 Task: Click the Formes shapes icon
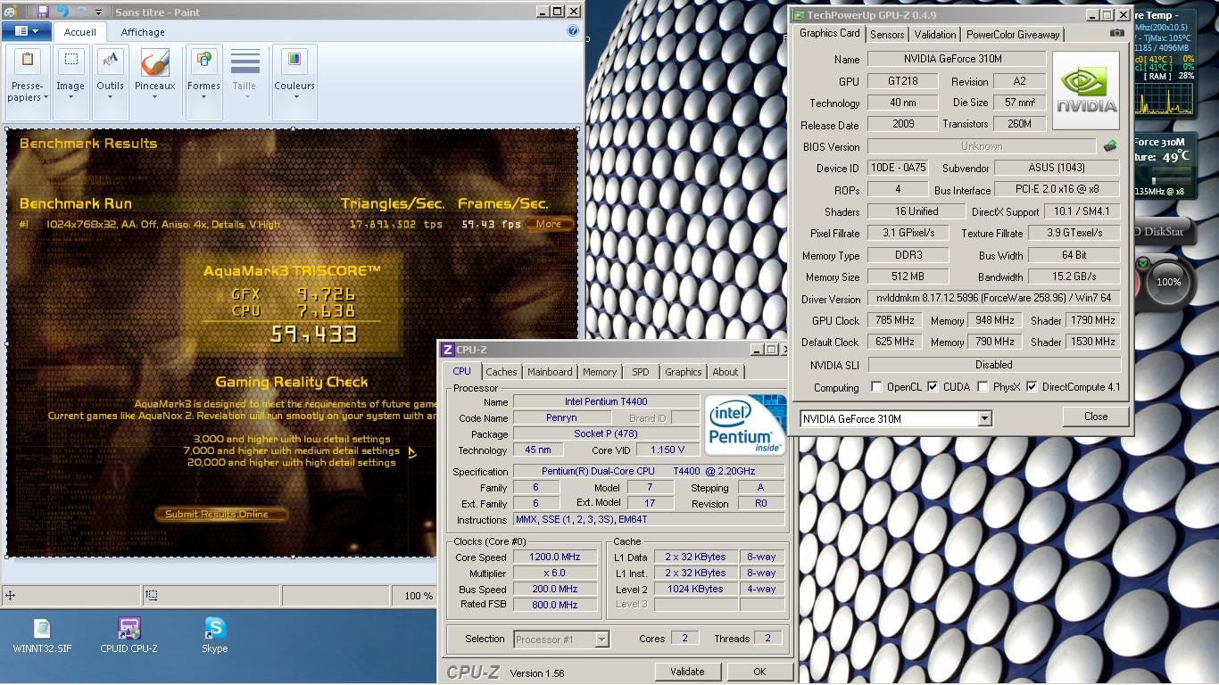(203, 61)
